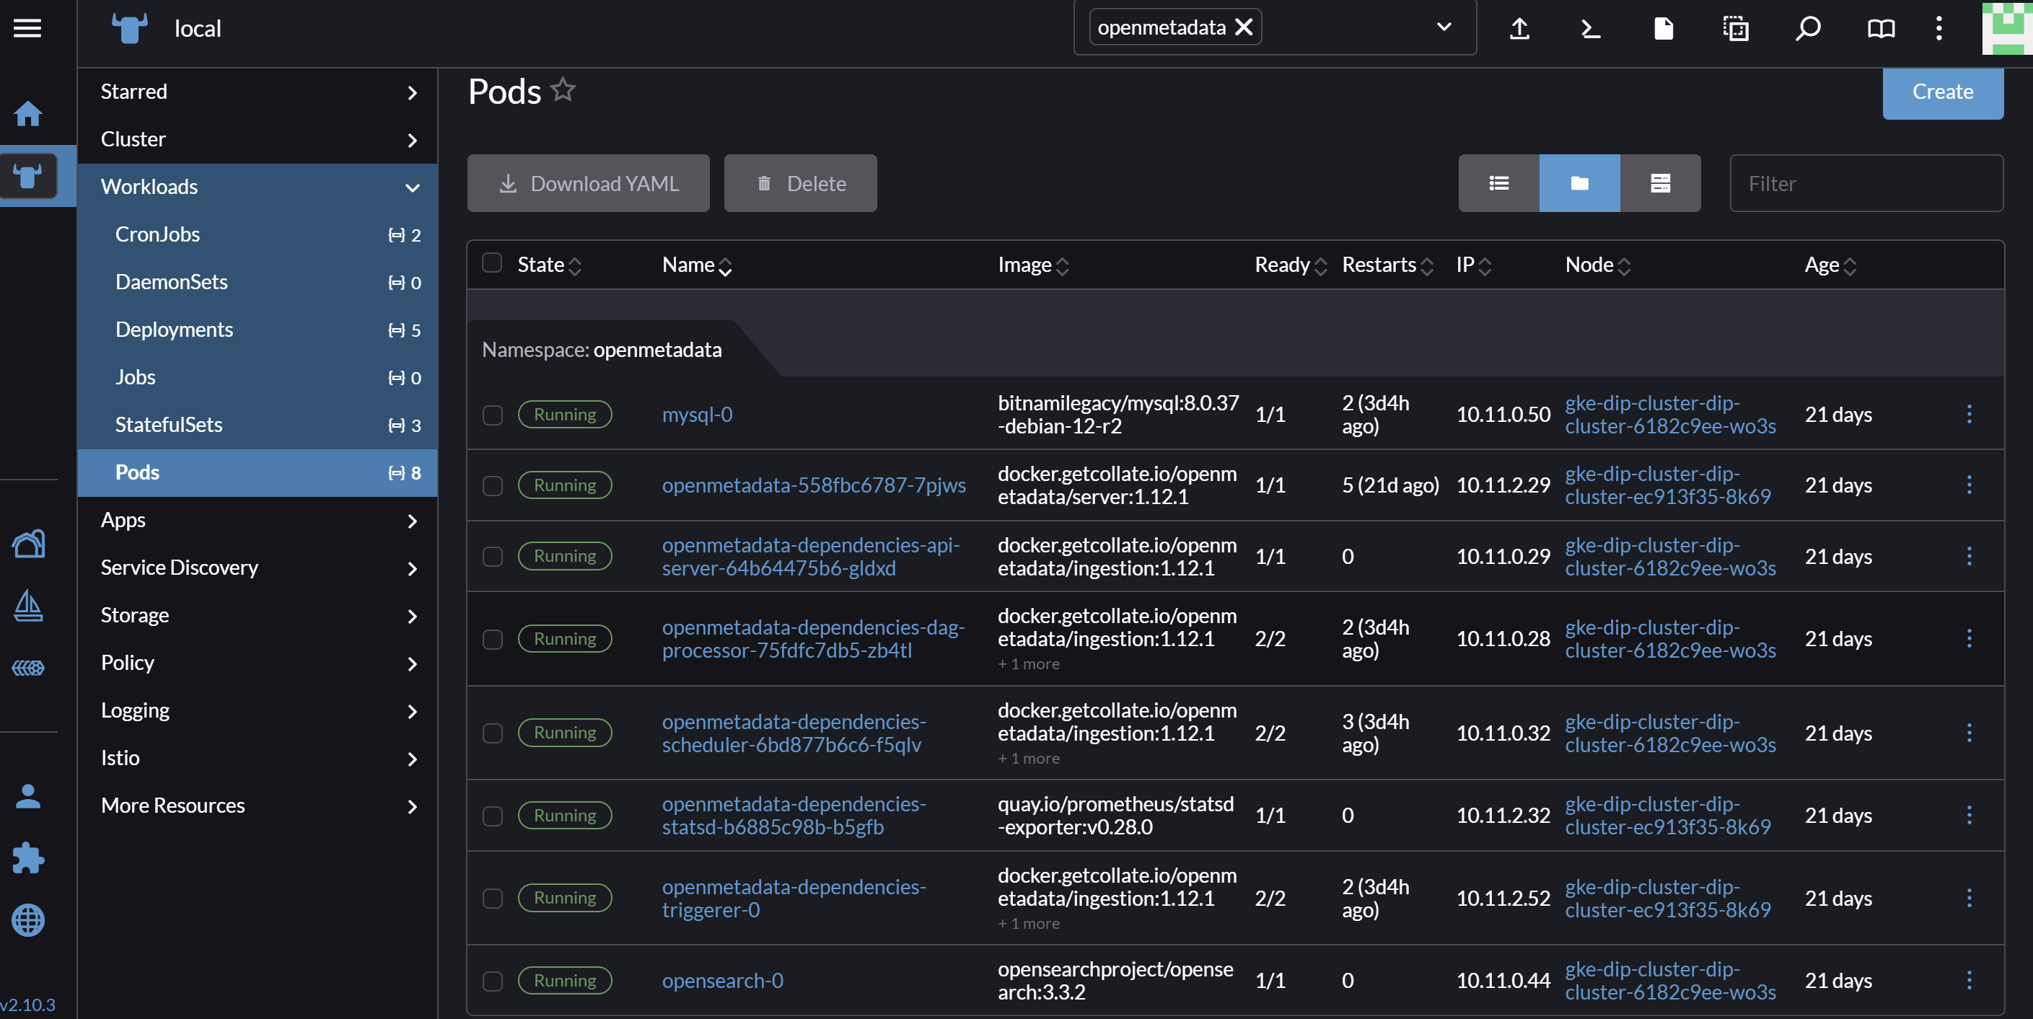The image size is (2033, 1019).
Task: Open Kubectl Shell icon
Action: tap(1591, 28)
